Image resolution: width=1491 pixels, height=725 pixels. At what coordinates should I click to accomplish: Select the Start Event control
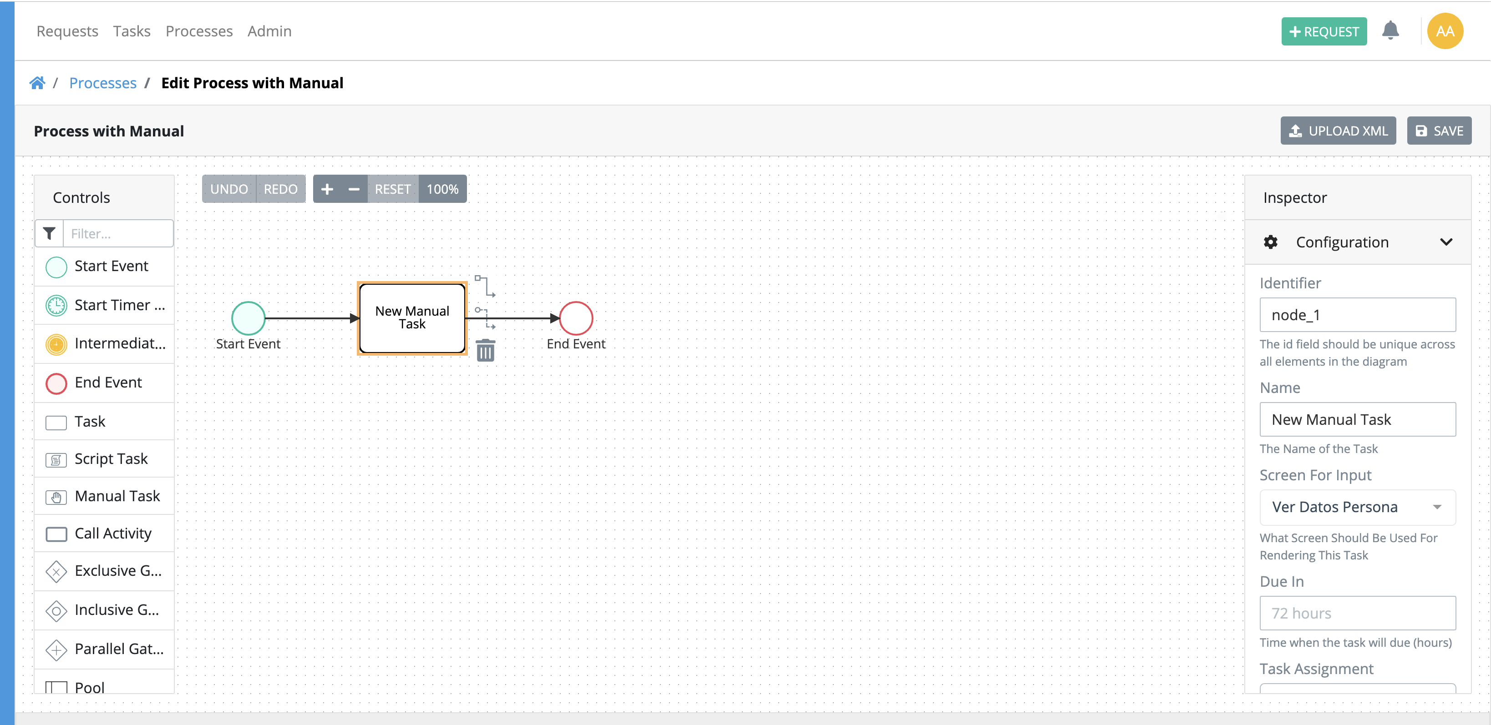point(104,266)
